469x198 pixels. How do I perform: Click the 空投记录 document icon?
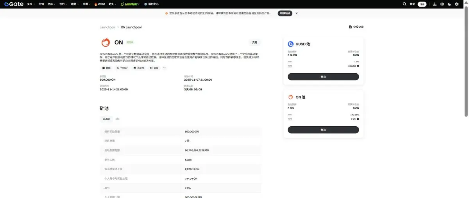(x=350, y=27)
